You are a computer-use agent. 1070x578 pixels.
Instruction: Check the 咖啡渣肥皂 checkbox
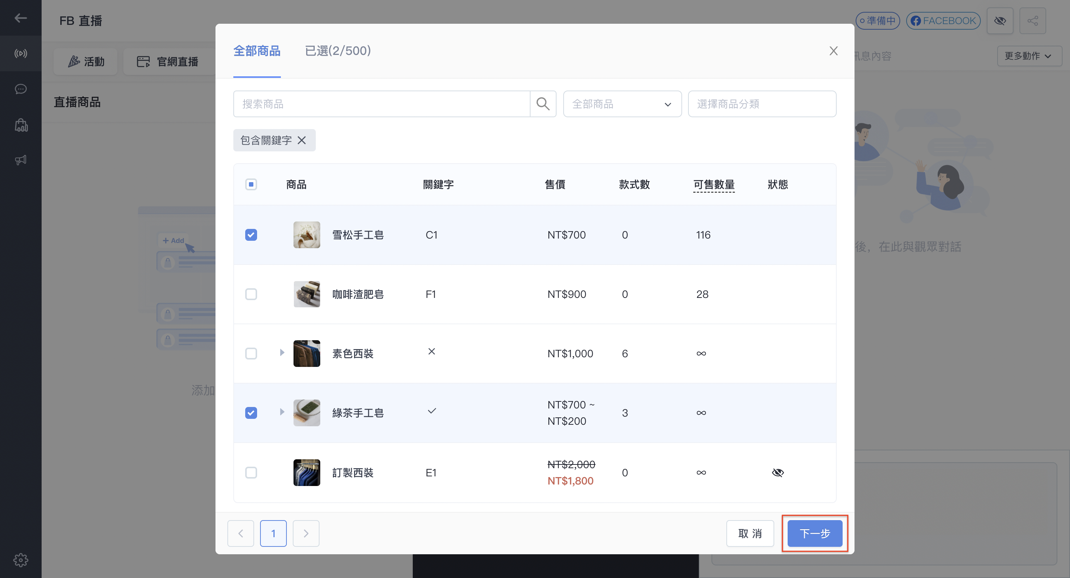point(251,294)
